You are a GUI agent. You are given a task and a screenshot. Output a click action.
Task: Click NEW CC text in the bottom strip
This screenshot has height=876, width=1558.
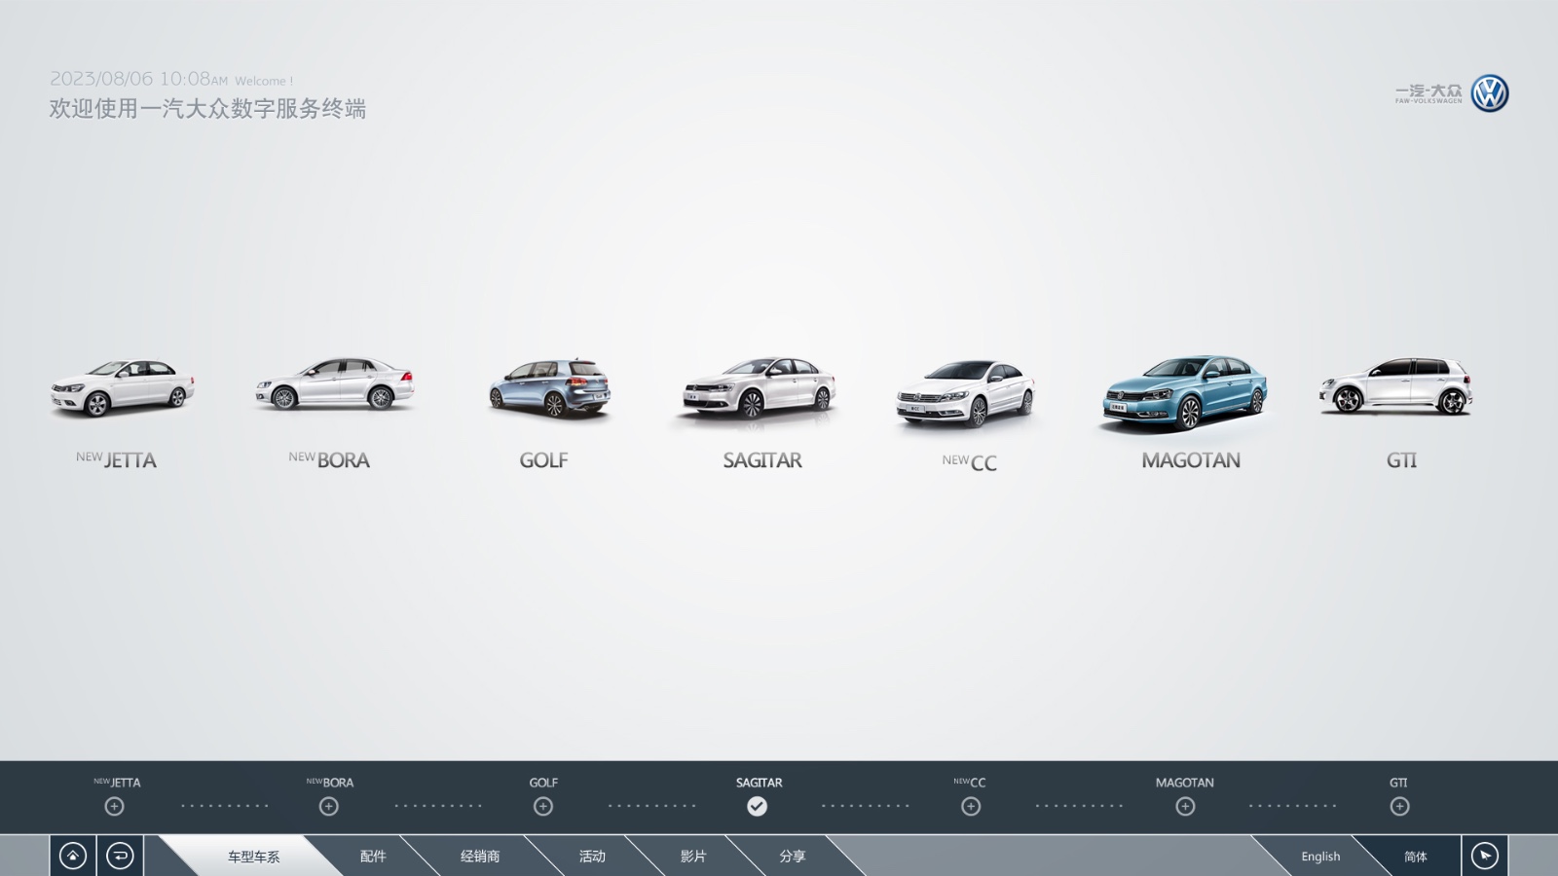point(970,782)
